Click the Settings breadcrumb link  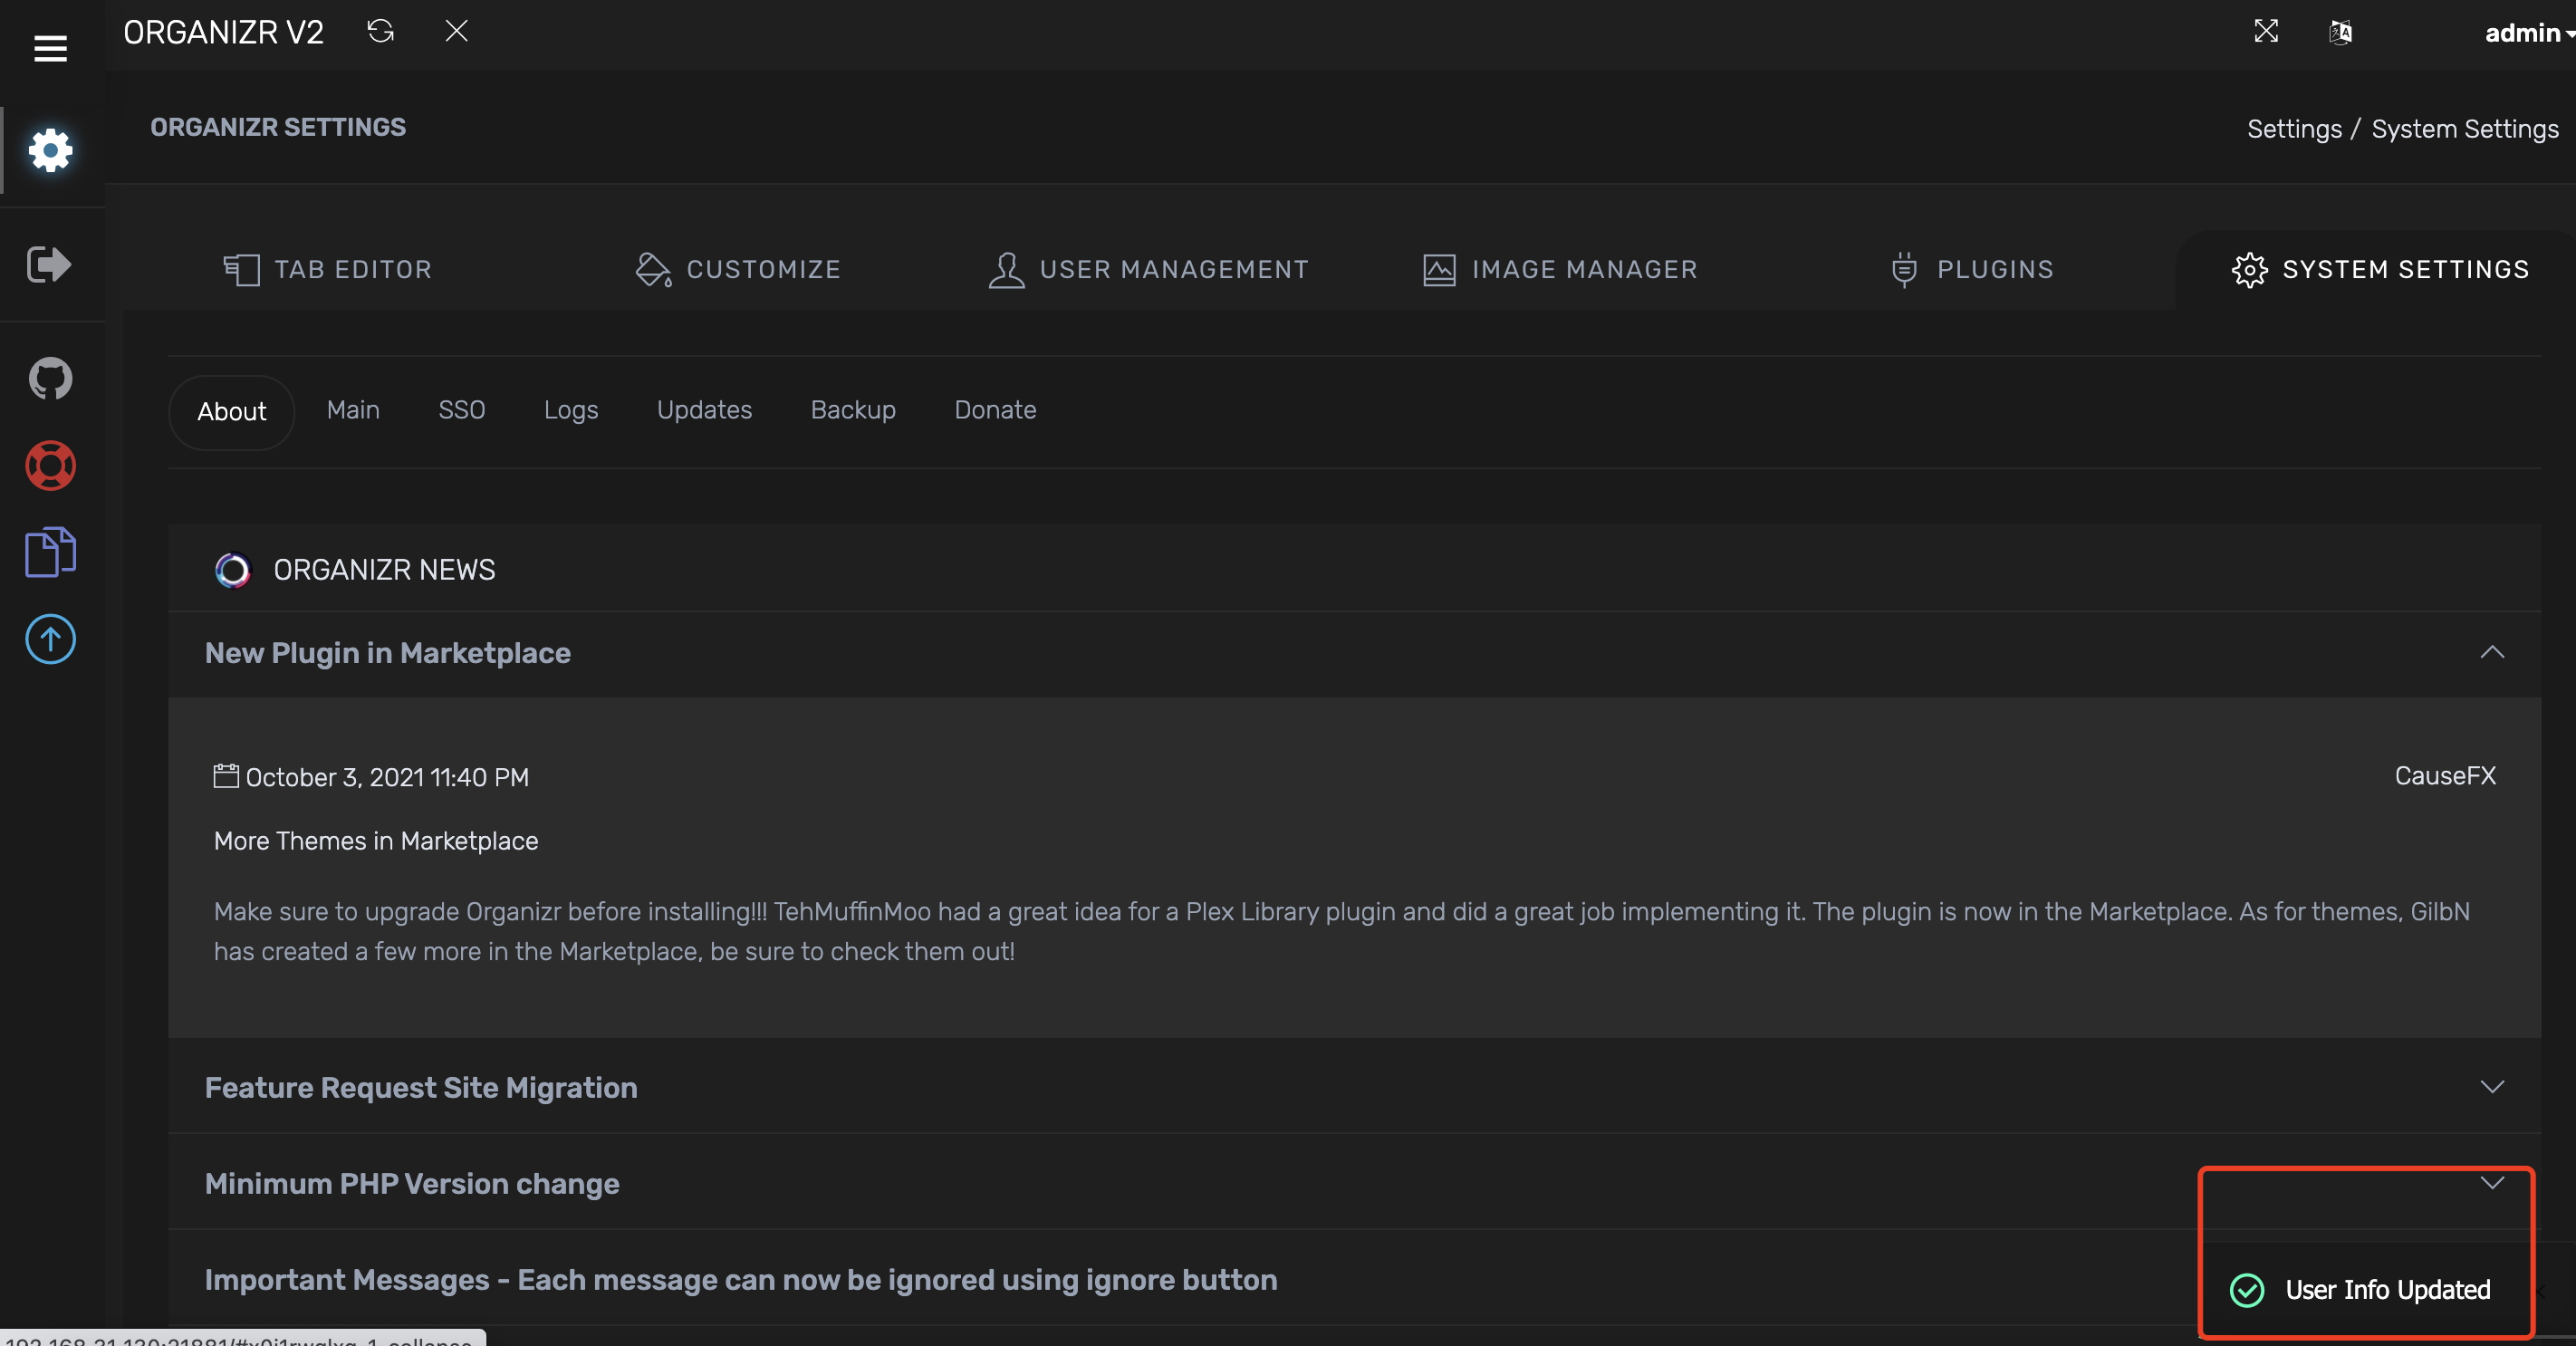[x=2294, y=129]
